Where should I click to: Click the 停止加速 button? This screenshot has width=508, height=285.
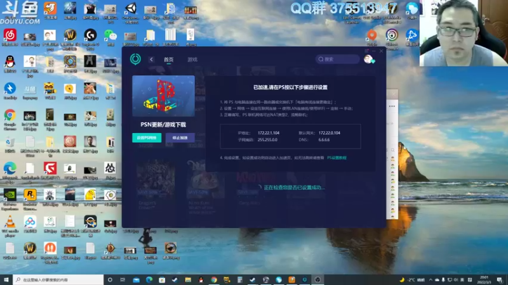point(180,137)
